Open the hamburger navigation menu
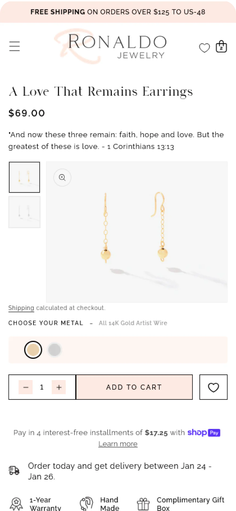The image size is (236, 511). tap(14, 46)
